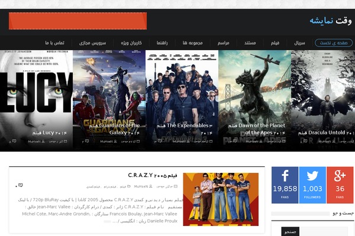The height and width of the screenshot is (236, 355).
Task: Click the Dawn of the Planet of the Apes poster
Action: click(x=254, y=101)
